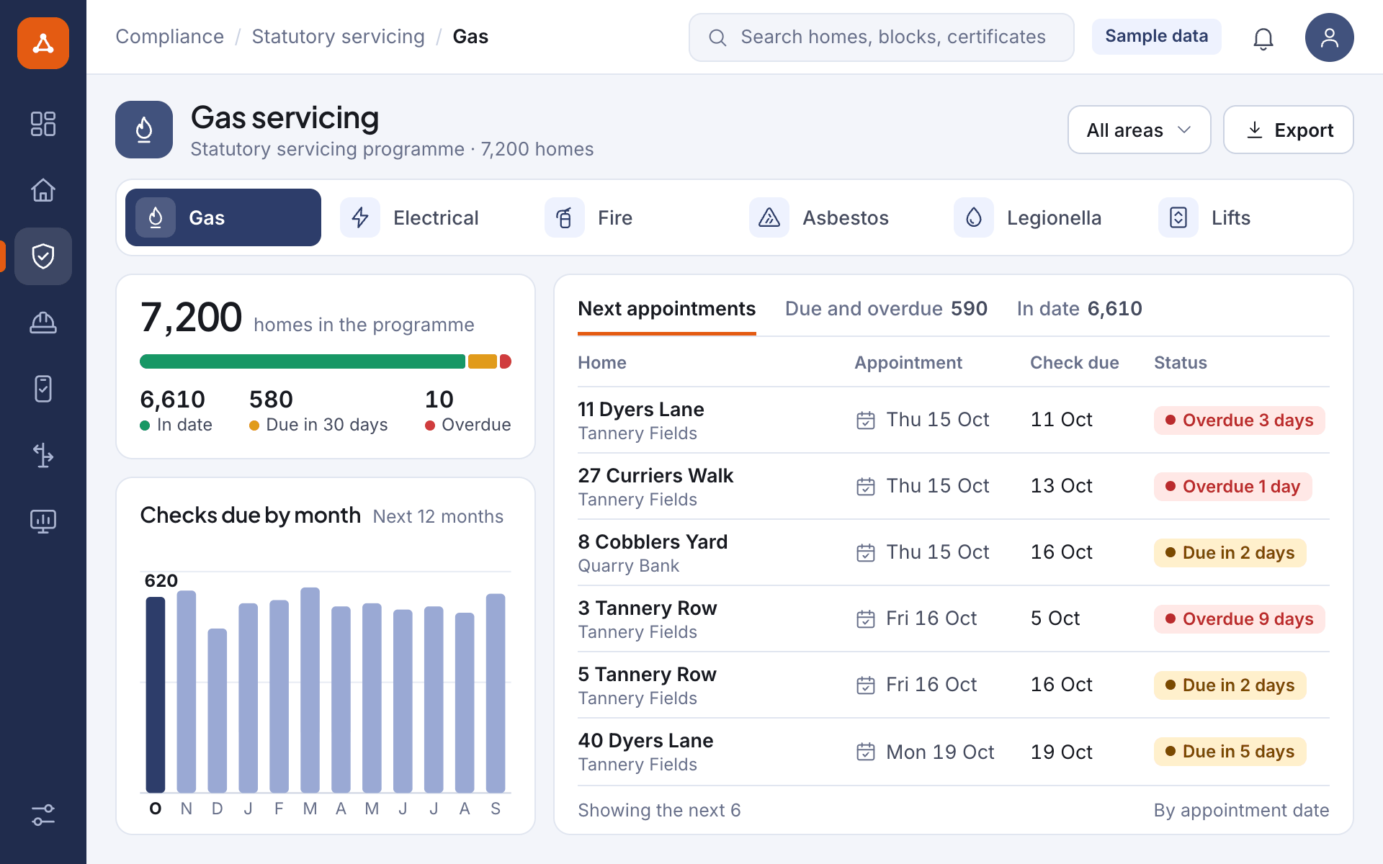The image size is (1383, 864).
Task: Switch to the Fire tab
Action: tap(632, 217)
